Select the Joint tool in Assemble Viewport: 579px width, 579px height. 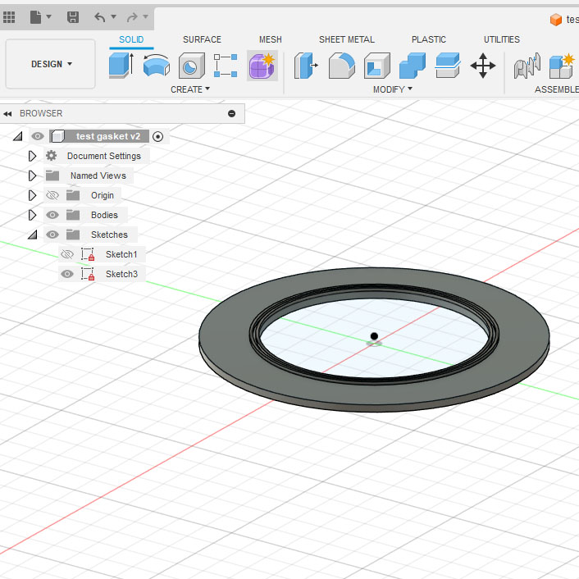click(x=527, y=66)
